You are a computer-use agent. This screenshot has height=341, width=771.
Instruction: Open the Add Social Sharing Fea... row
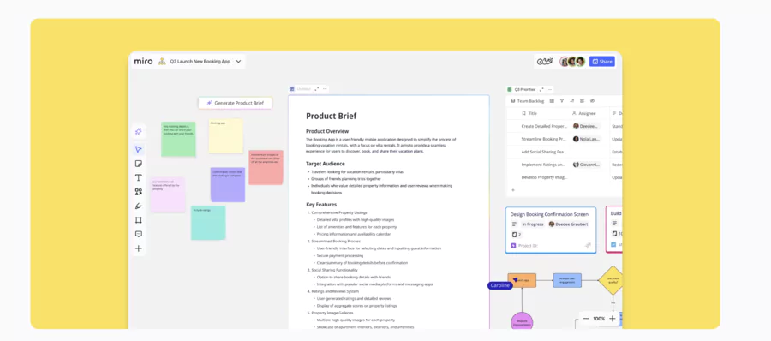pyautogui.click(x=544, y=152)
